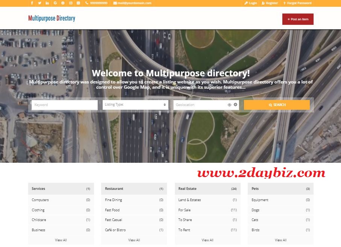Click the Post an Item button

point(297,19)
